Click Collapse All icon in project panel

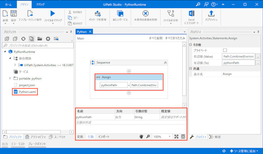[15, 39]
